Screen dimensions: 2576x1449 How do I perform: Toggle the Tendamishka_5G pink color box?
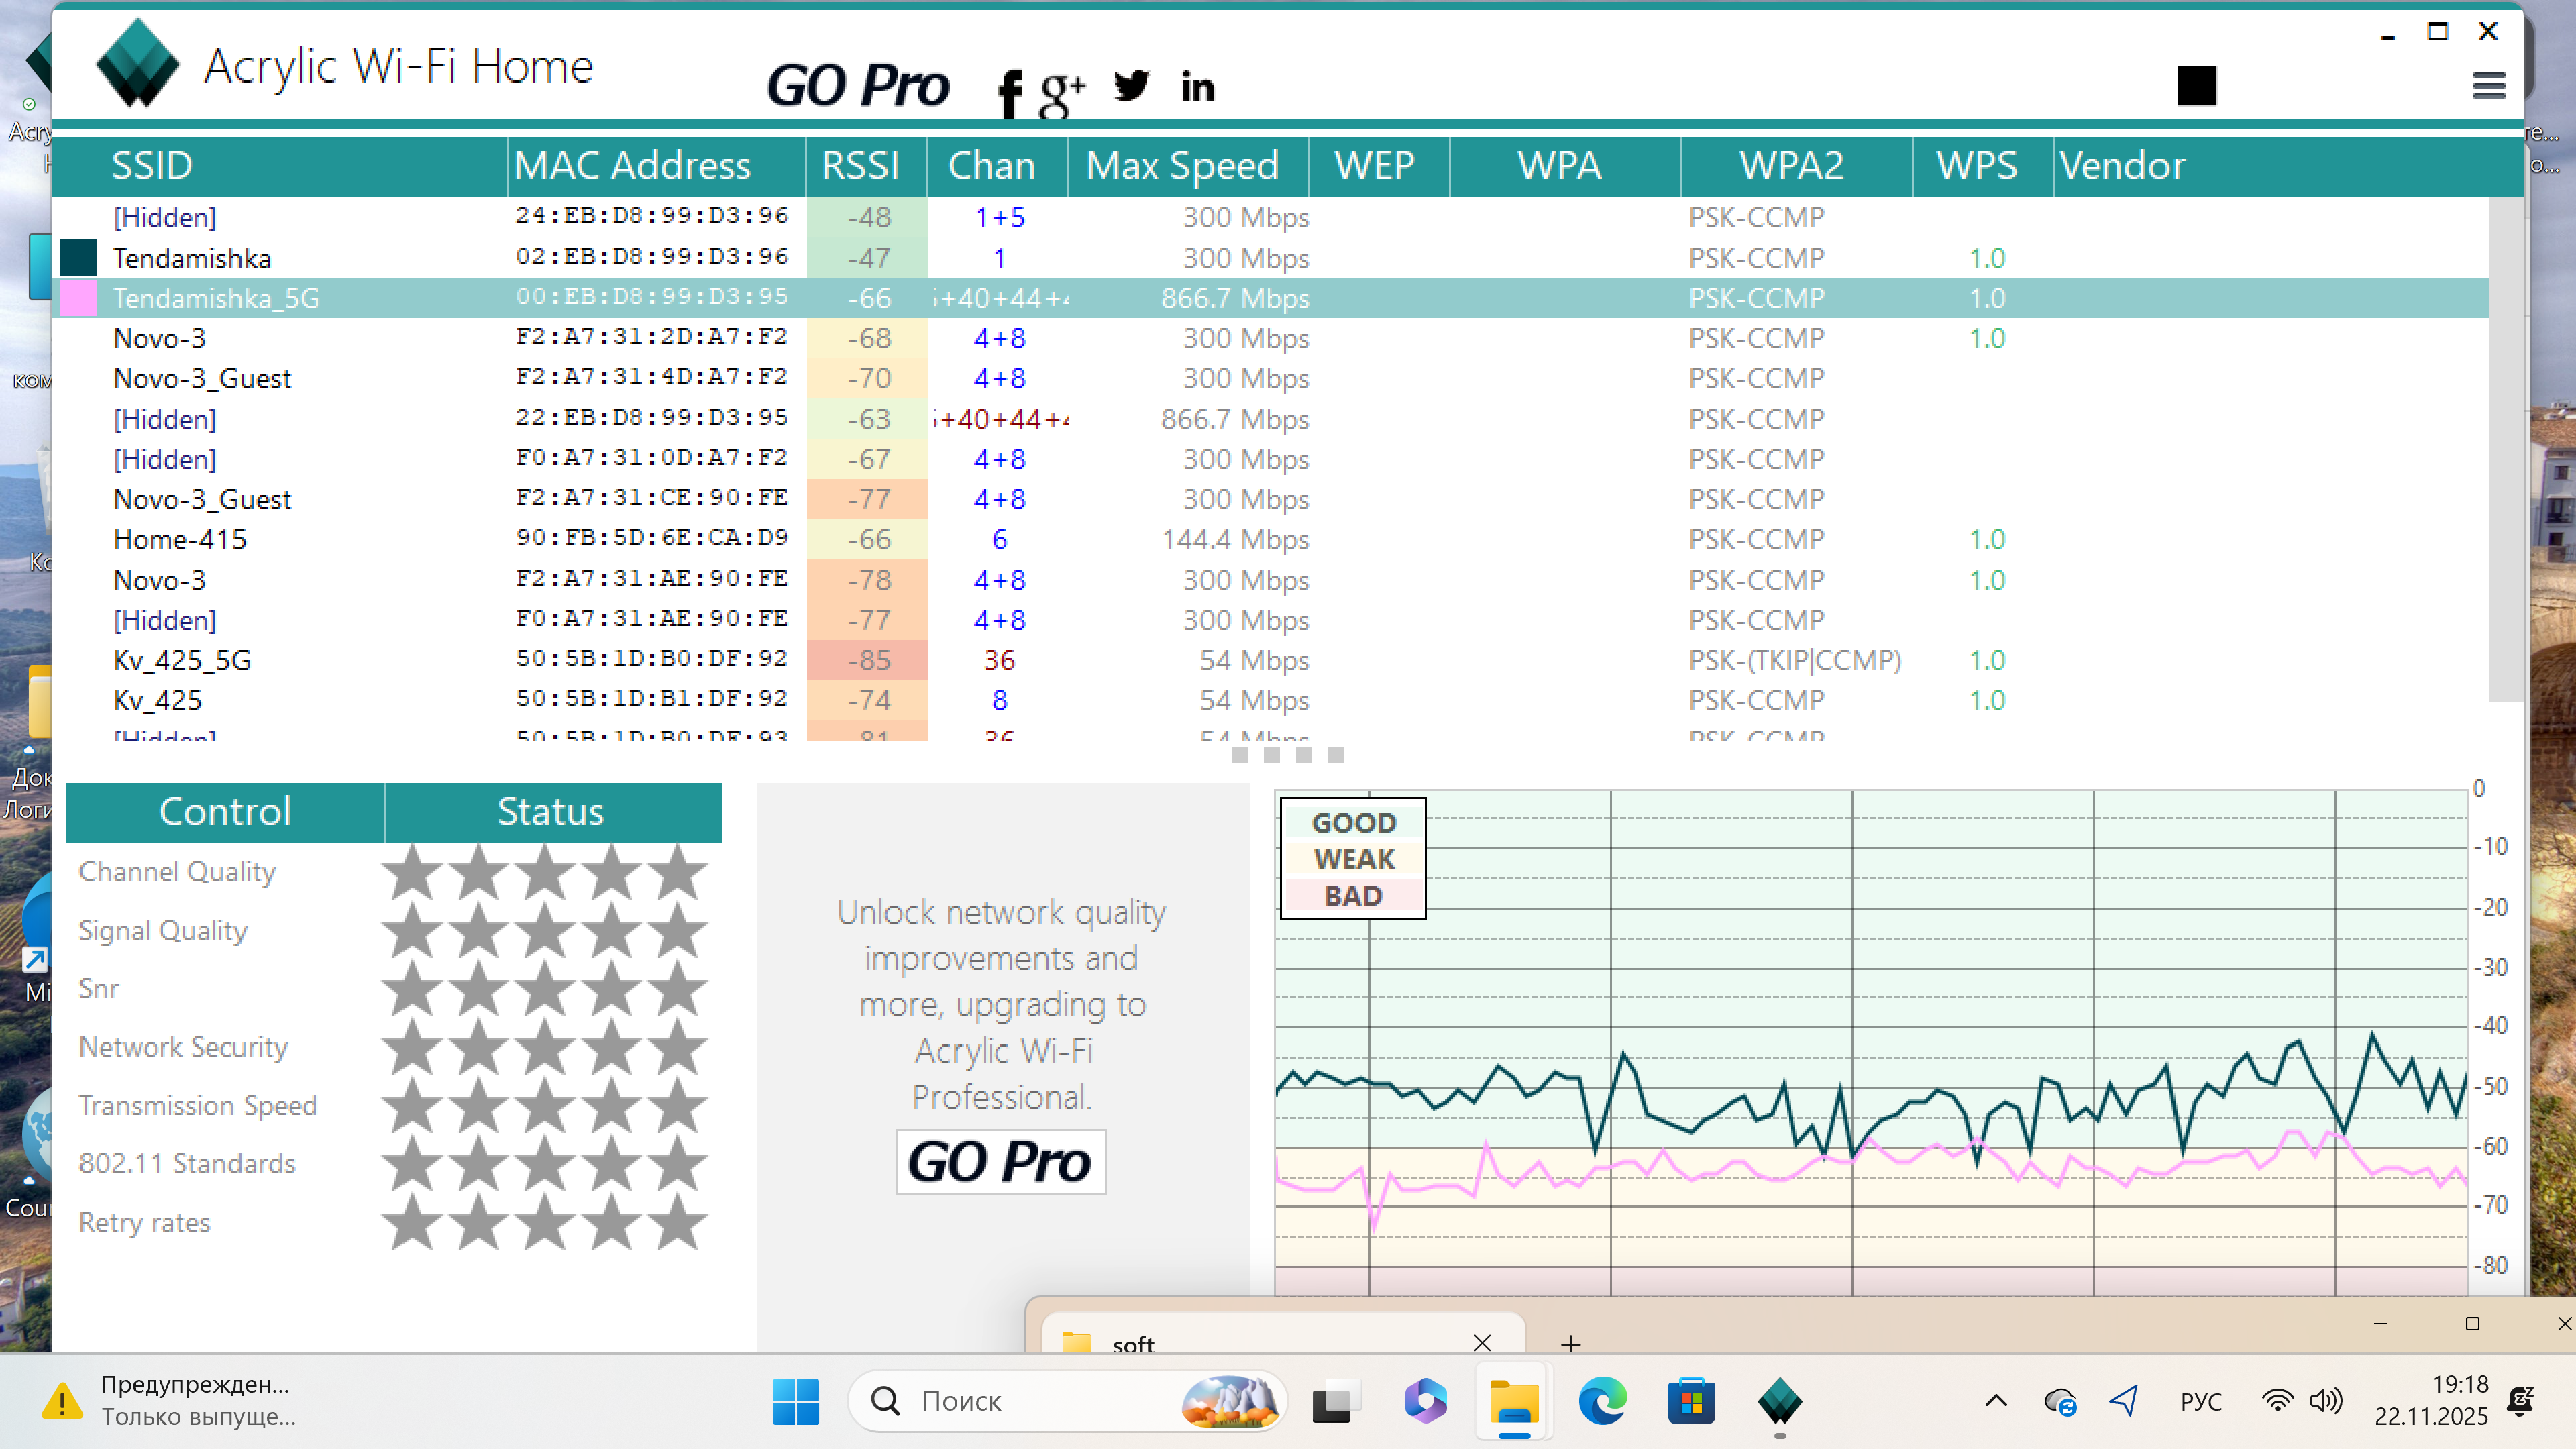(78, 298)
